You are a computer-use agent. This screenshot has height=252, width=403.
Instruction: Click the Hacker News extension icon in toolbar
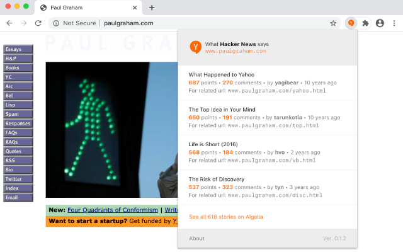tap(351, 23)
